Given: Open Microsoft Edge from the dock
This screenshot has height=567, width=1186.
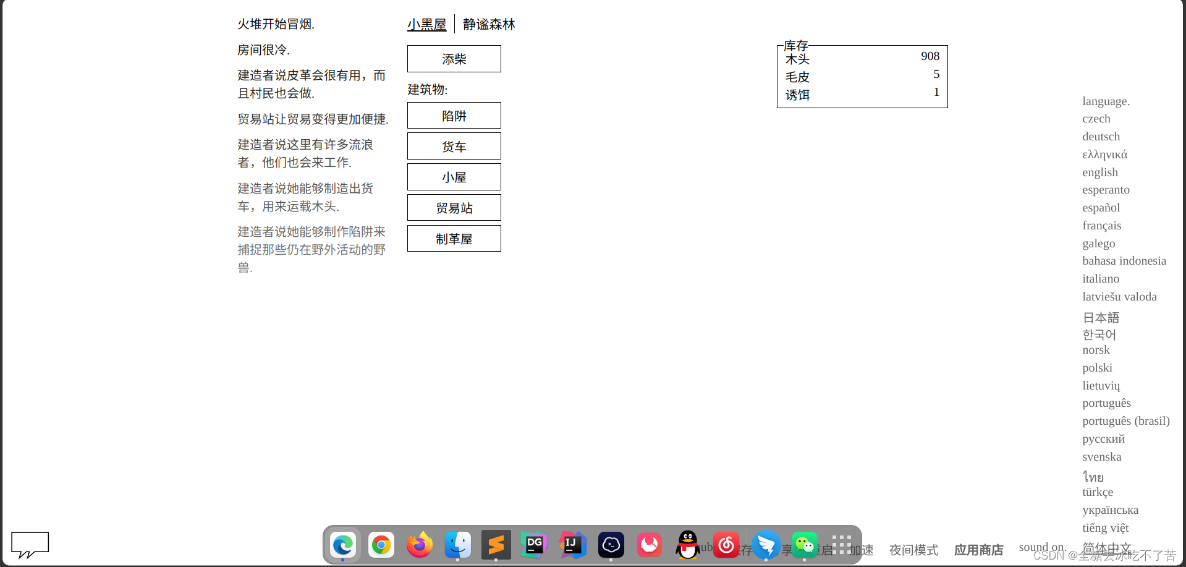Looking at the screenshot, I should coord(343,545).
